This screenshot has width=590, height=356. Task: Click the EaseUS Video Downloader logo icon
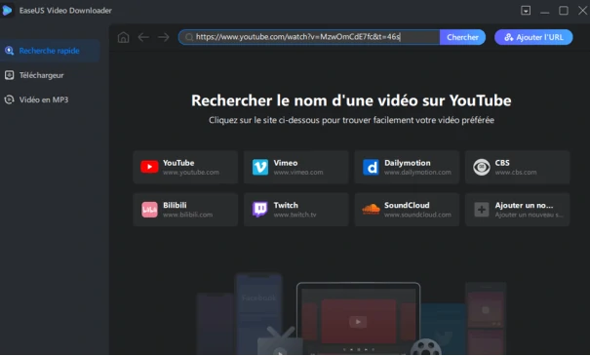[x=7, y=10]
